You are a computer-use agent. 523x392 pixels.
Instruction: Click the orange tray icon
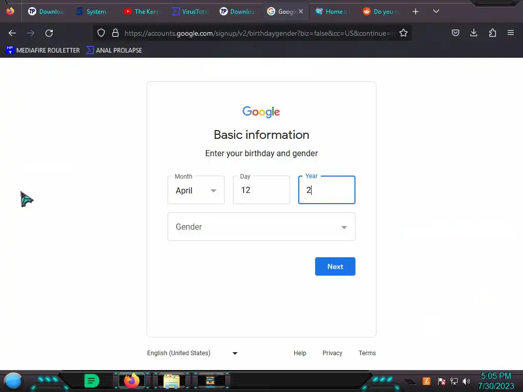click(426, 381)
